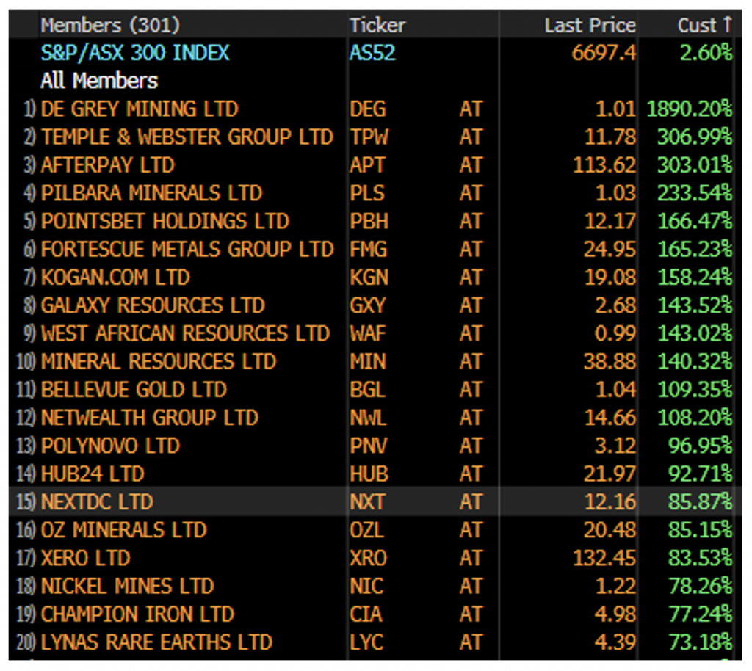
Task: Click the Last Price column header
Action: [x=590, y=25]
